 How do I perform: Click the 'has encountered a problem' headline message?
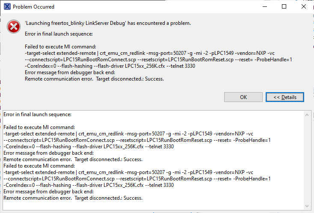pyautogui.click(x=108, y=23)
